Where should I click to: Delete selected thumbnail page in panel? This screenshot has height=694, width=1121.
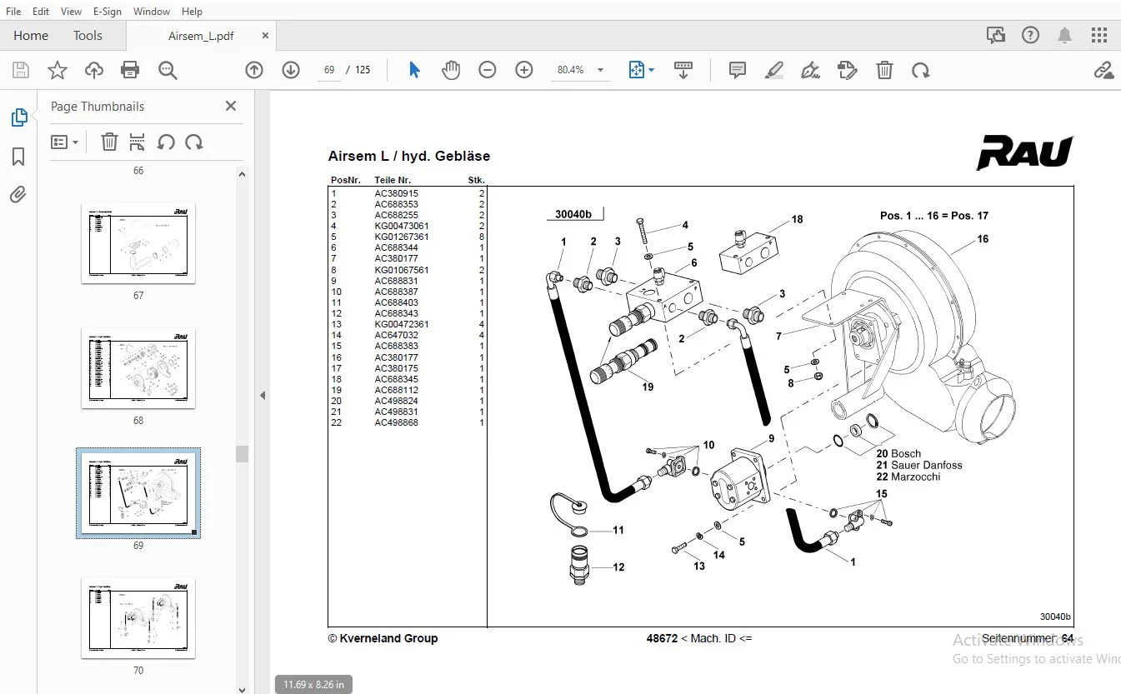[x=109, y=142]
